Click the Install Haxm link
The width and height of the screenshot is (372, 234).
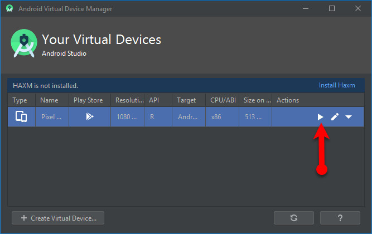click(x=337, y=85)
